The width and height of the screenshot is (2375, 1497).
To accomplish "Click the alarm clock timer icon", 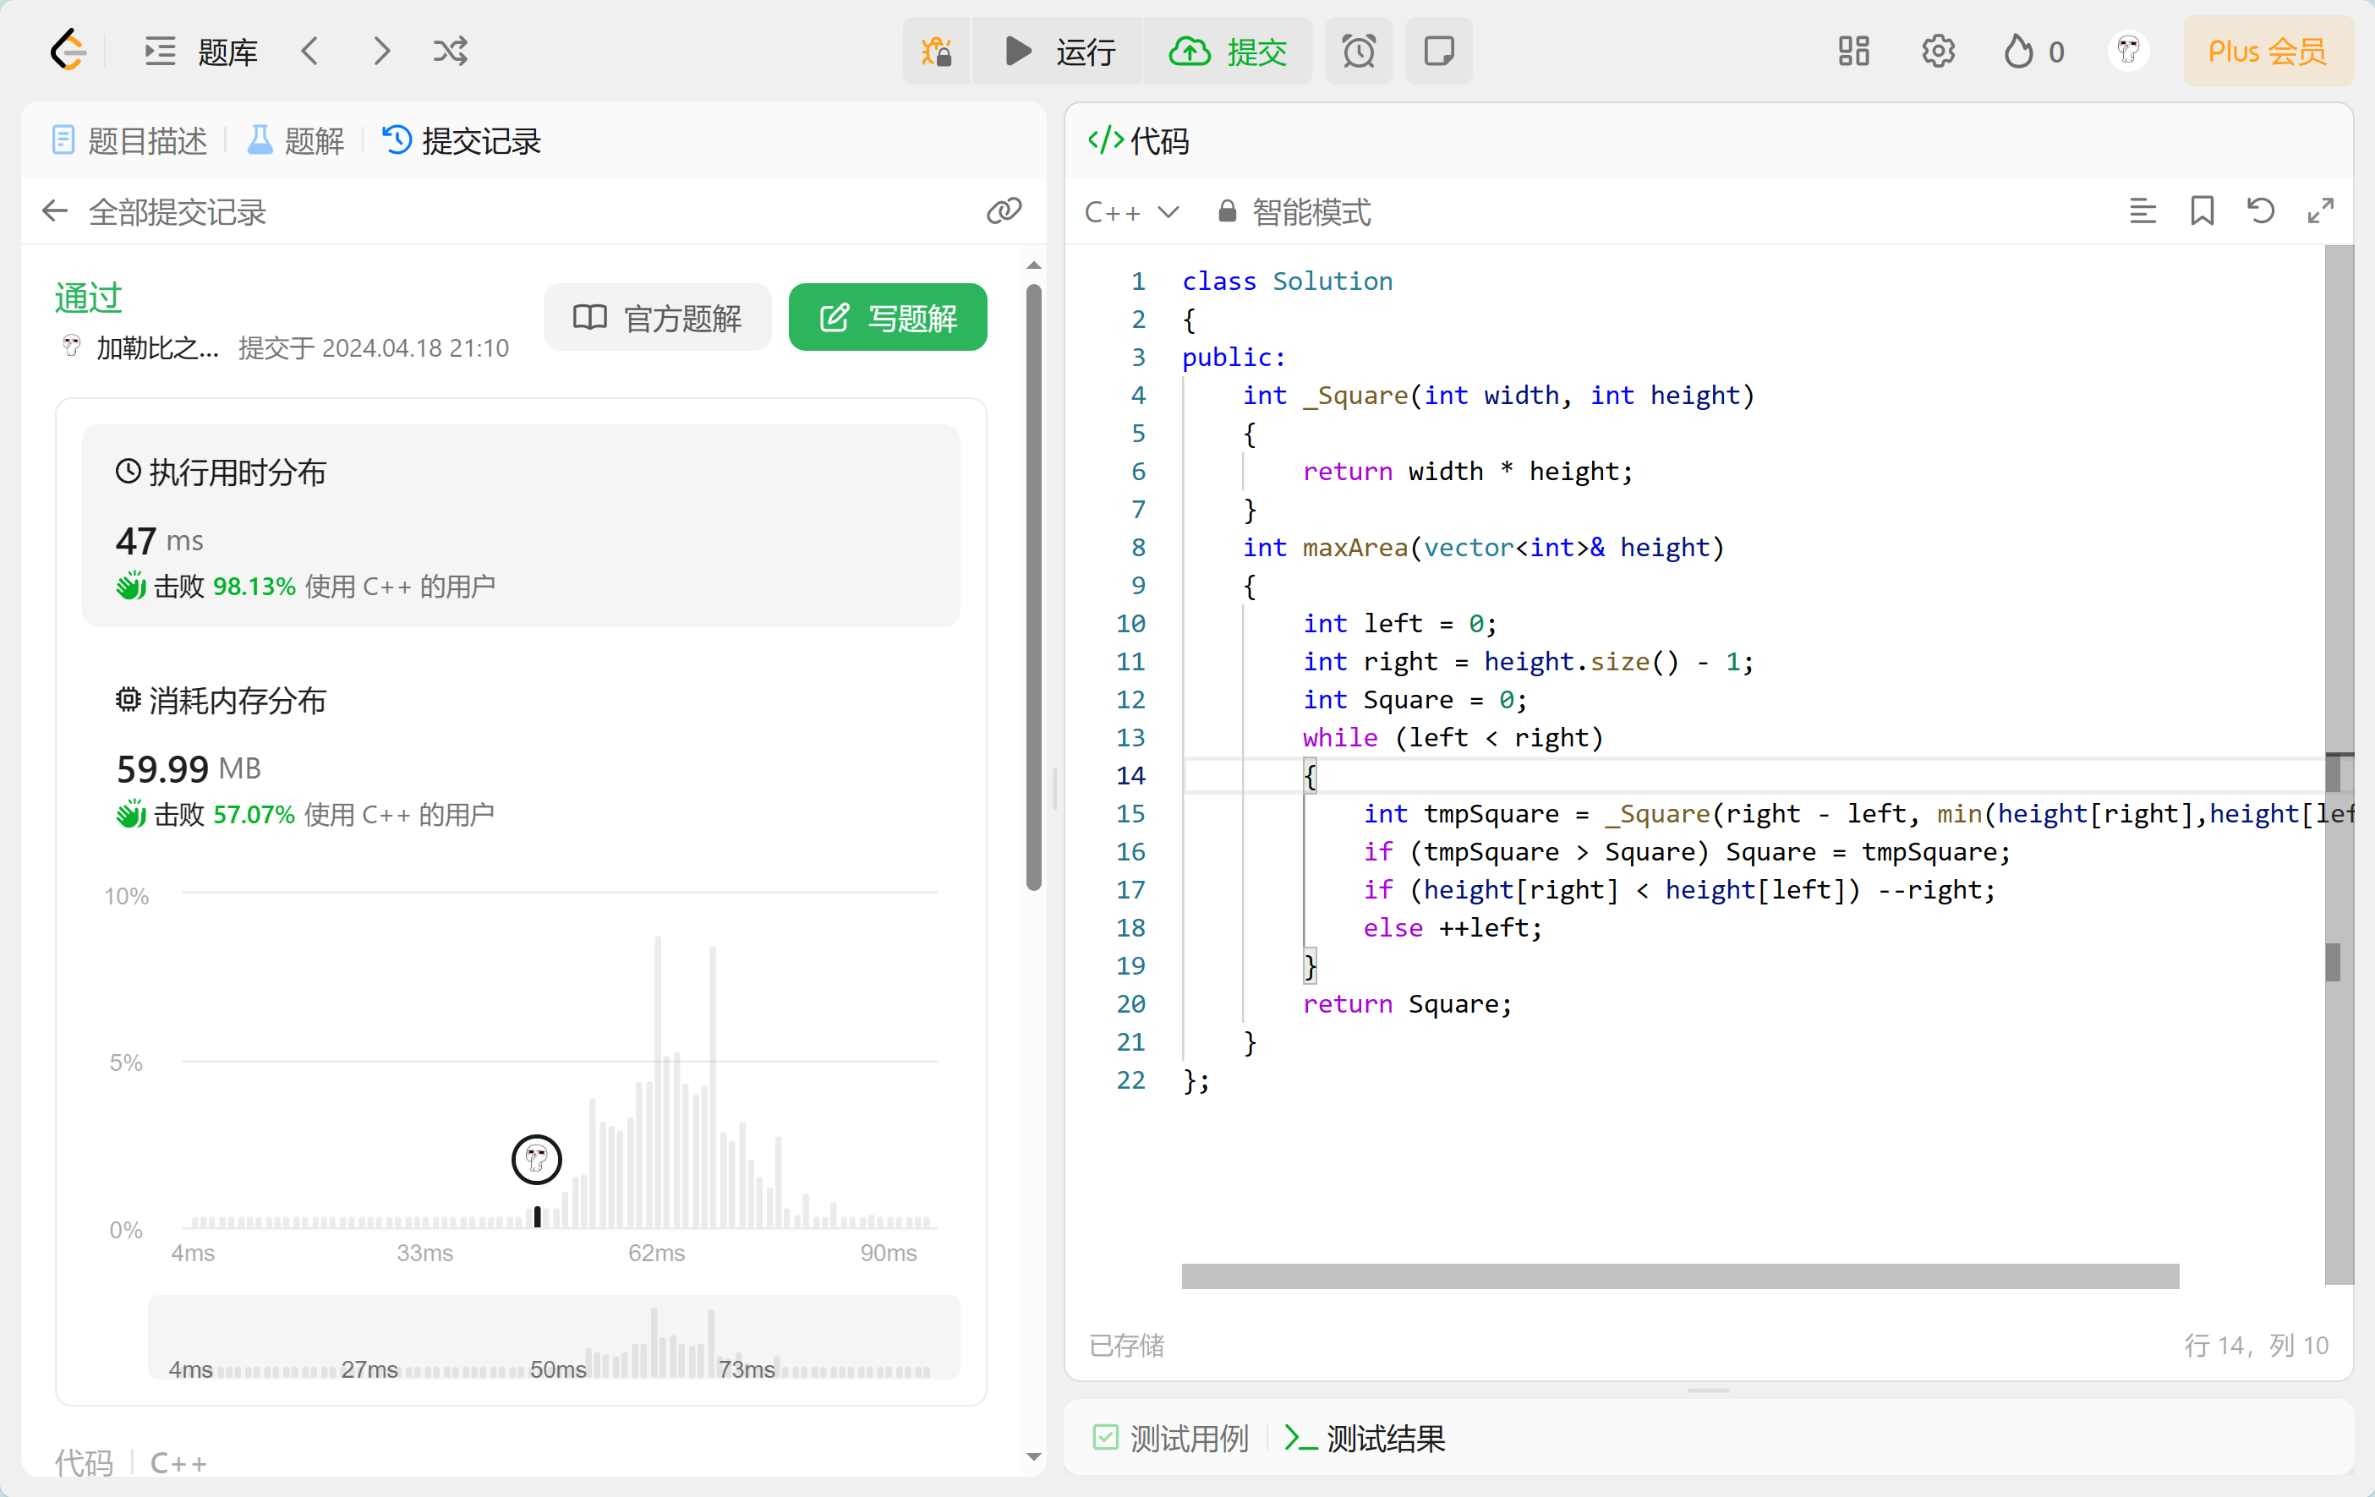I will coord(1358,52).
